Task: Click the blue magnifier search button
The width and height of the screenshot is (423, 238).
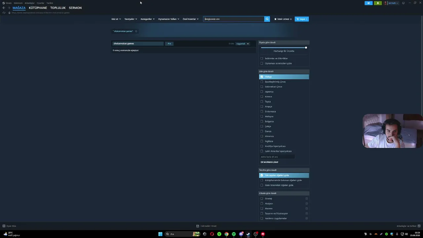Action: coord(267,19)
